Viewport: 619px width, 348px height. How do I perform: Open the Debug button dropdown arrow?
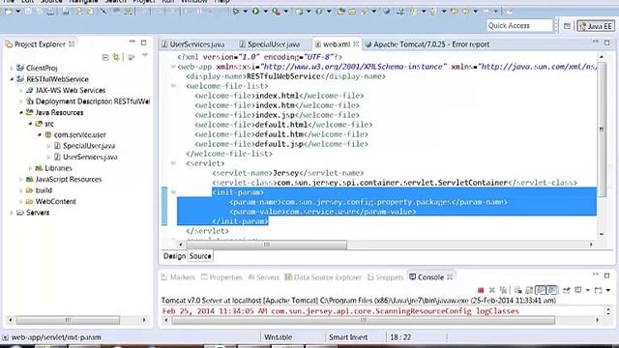[x=245, y=12]
